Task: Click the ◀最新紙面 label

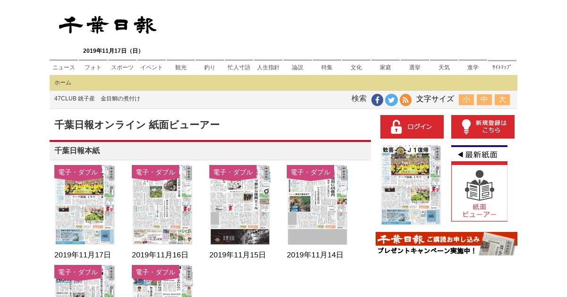Action: point(477,155)
